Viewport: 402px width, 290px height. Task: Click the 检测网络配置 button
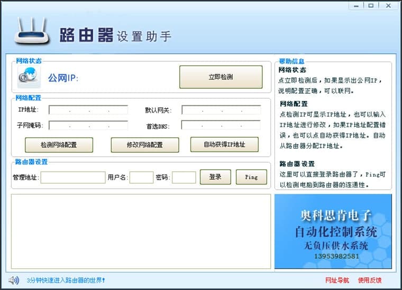(x=59, y=145)
